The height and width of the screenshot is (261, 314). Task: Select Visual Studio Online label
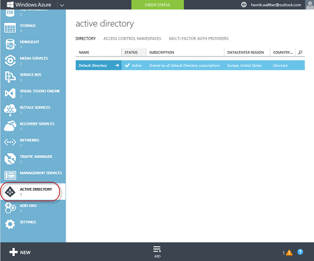[40, 91]
